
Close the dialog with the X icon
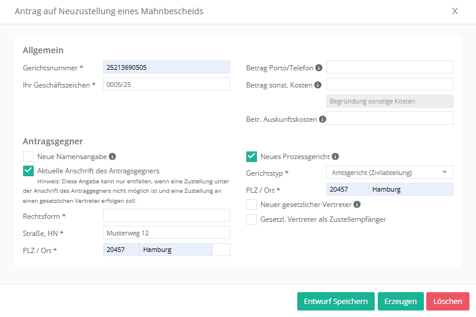[x=455, y=11]
